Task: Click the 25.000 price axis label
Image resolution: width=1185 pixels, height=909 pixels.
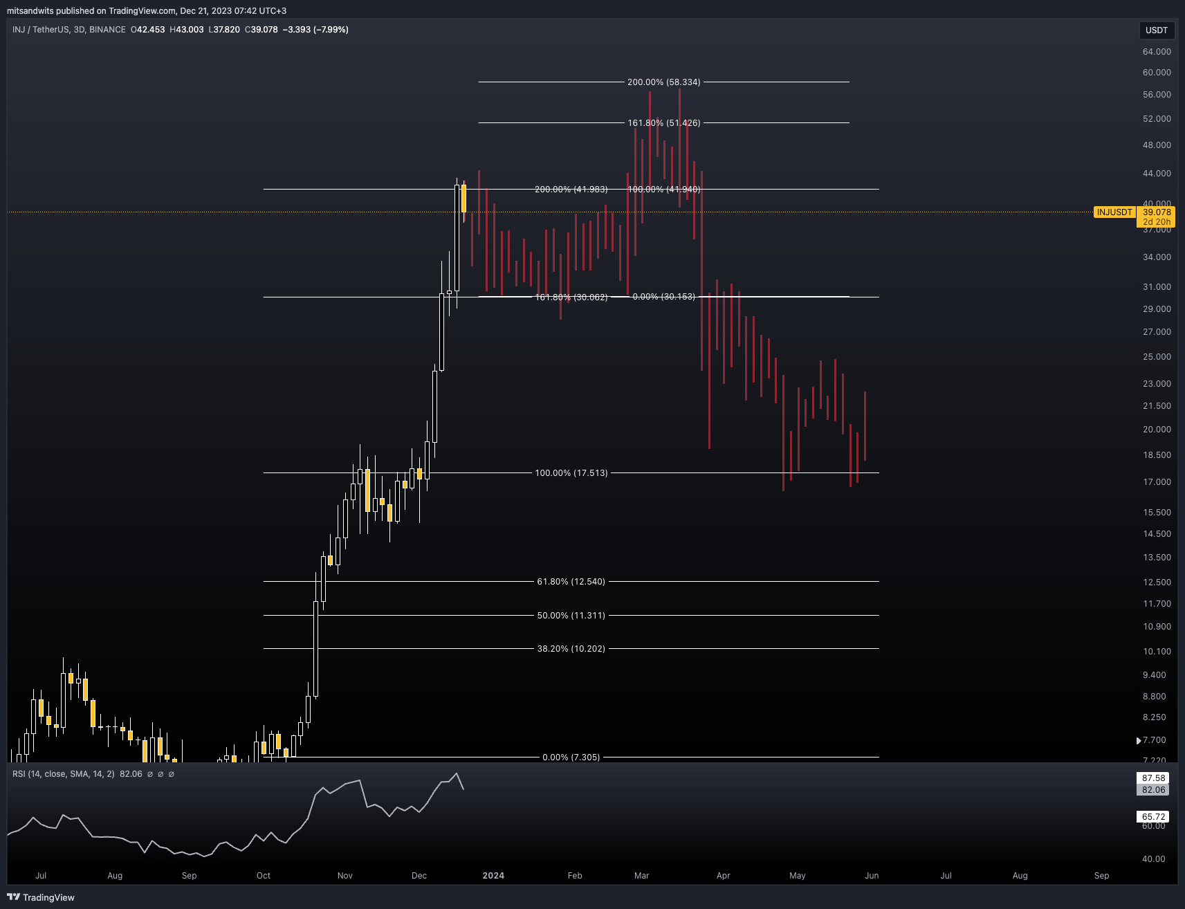Action: [x=1157, y=357]
